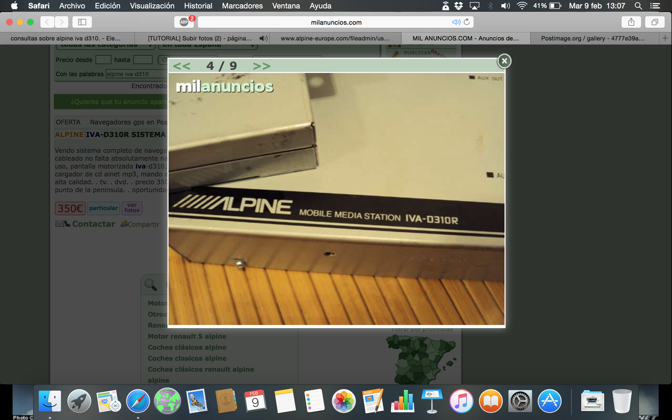Open Pages from the Dock
Image resolution: width=672 pixels, height=420 pixels.
pyautogui.click(x=373, y=402)
